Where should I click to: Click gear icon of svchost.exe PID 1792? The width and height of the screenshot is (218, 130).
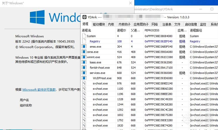(x=84, y=120)
